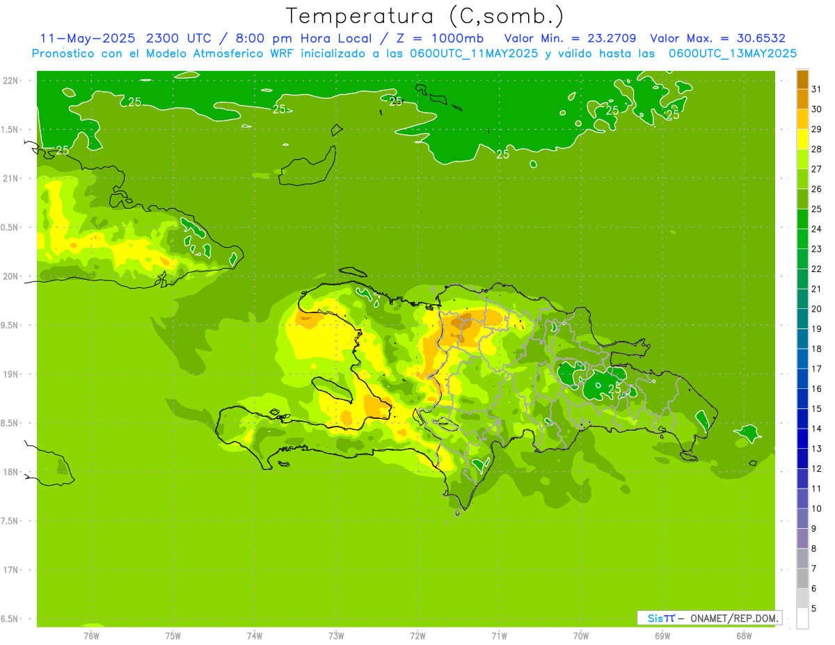Viewport: 835px width, 645px height.
Task: Click the legend value "30"
Action: pyautogui.click(x=817, y=109)
